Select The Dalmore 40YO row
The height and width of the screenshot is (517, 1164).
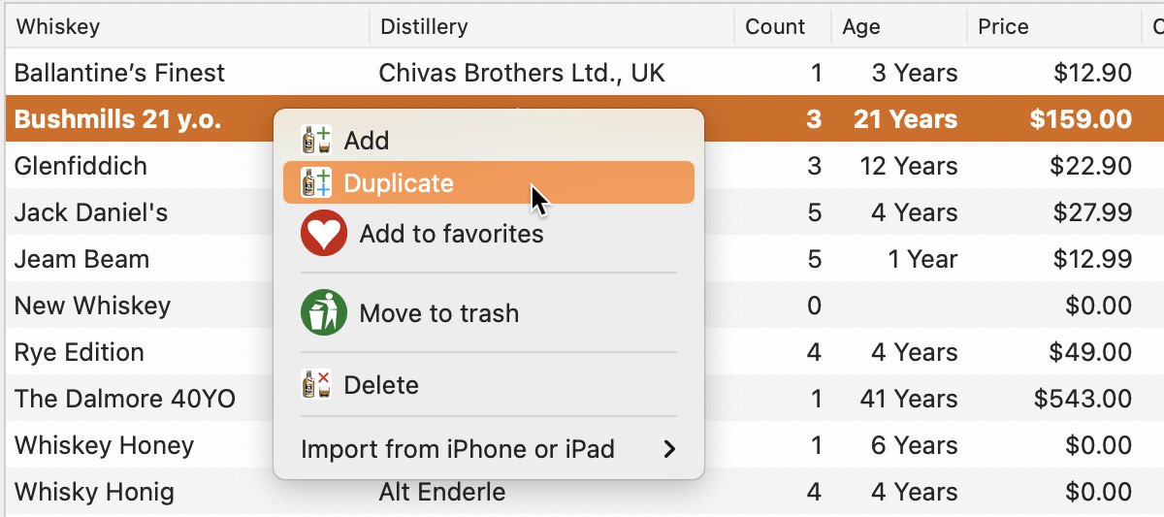tap(582, 399)
